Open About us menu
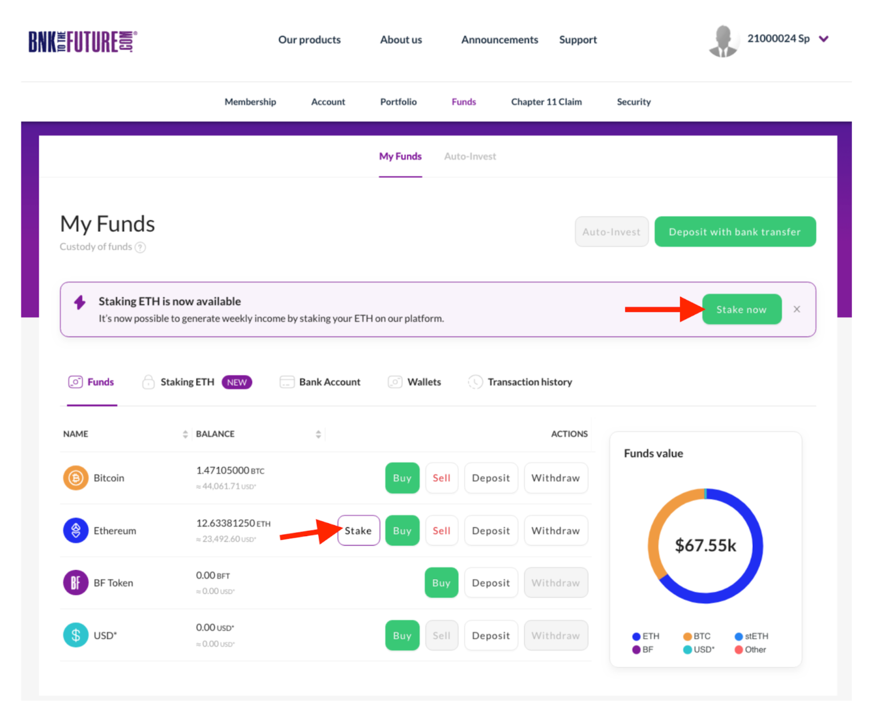The image size is (869, 709). click(x=401, y=40)
